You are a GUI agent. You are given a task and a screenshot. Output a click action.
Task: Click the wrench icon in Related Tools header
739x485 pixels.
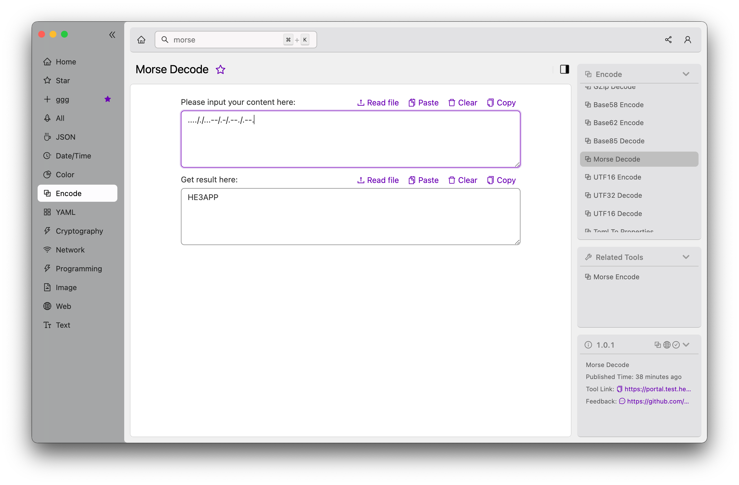(588, 257)
